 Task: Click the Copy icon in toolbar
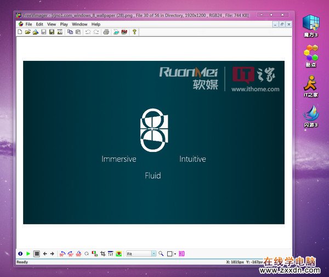click(x=70, y=32)
